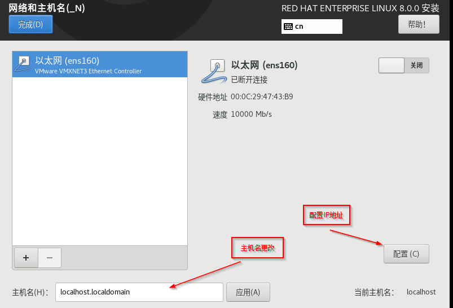Click the current hostname value localhost
This screenshot has height=308, width=453.
tap(421, 292)
